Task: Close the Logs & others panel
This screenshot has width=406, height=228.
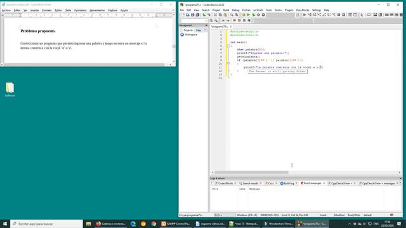Action: (400, 179)
